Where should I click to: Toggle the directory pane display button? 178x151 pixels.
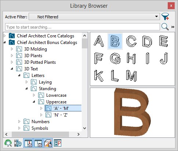pyautogui.click(x=28, y=143)
